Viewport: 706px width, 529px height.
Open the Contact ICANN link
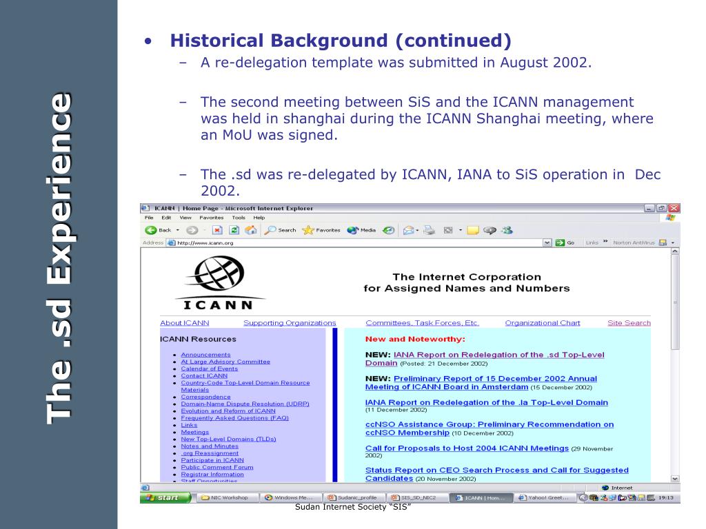point(204,375)
